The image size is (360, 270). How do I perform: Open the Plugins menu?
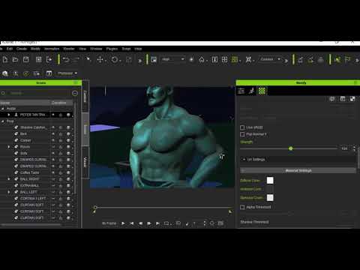(112, 49)
